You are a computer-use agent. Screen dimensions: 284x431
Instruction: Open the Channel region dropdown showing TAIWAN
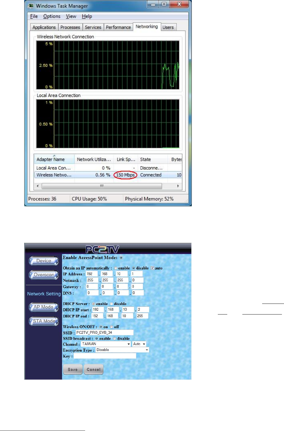106,344
